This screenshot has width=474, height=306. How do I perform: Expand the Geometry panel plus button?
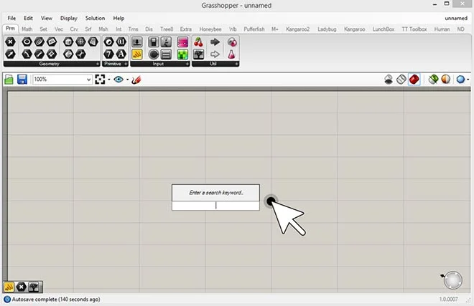[98, 64]
